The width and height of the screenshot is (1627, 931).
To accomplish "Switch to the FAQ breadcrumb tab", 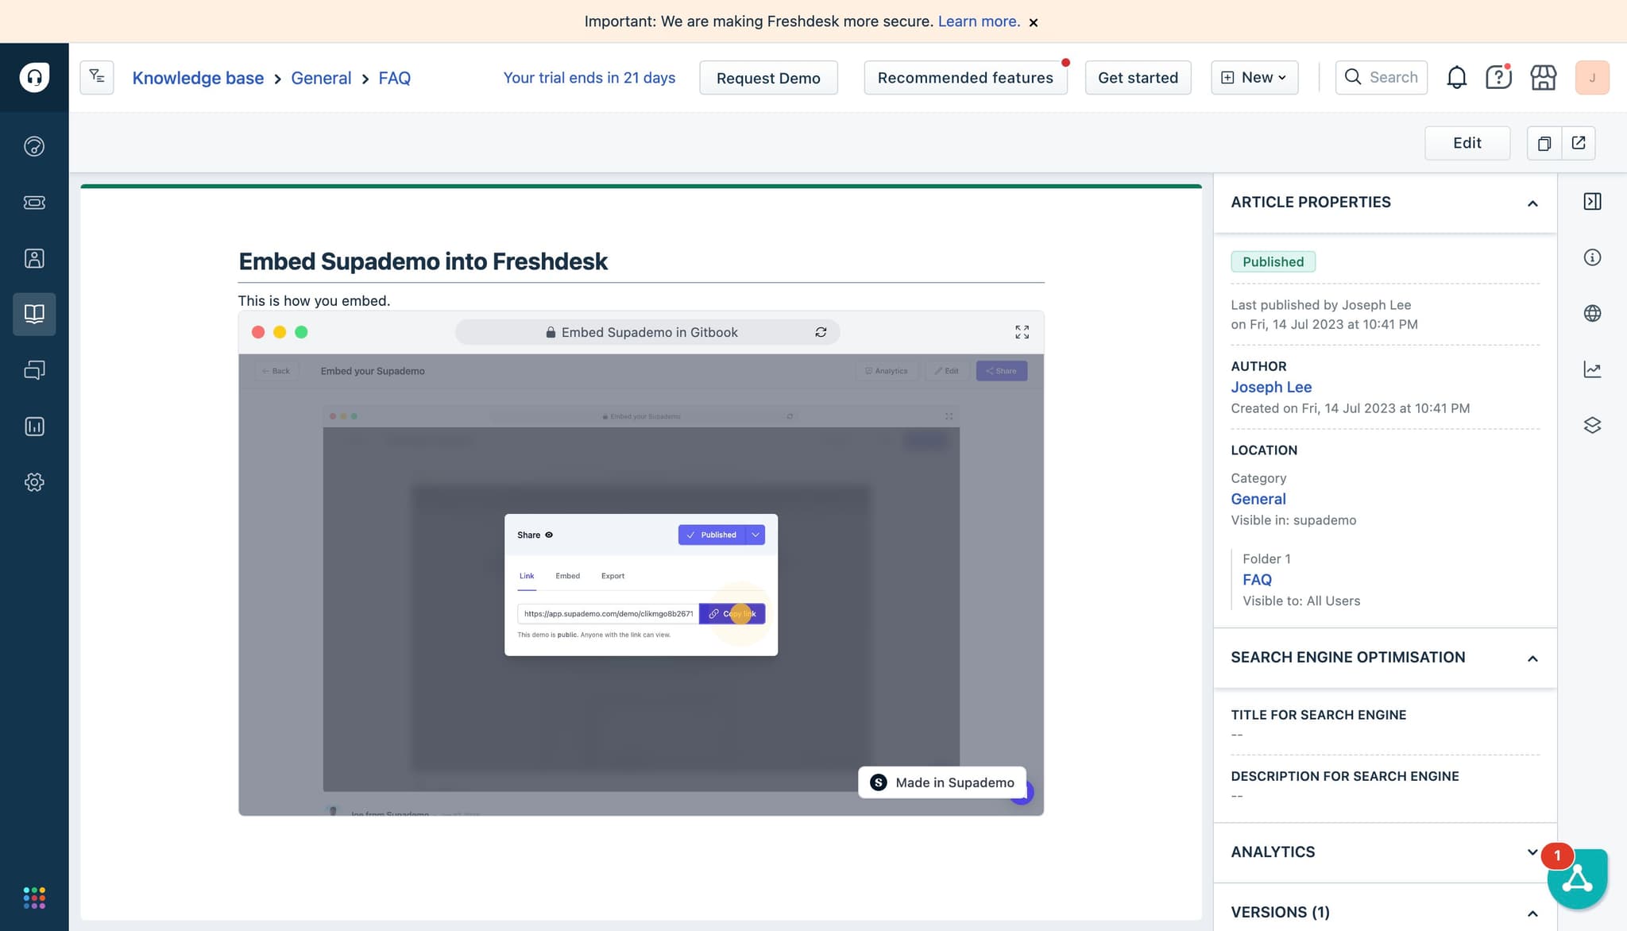I will [394, 78].
